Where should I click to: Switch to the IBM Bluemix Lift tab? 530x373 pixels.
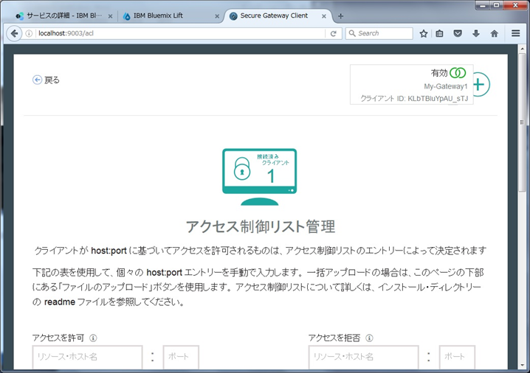[168, 15]
